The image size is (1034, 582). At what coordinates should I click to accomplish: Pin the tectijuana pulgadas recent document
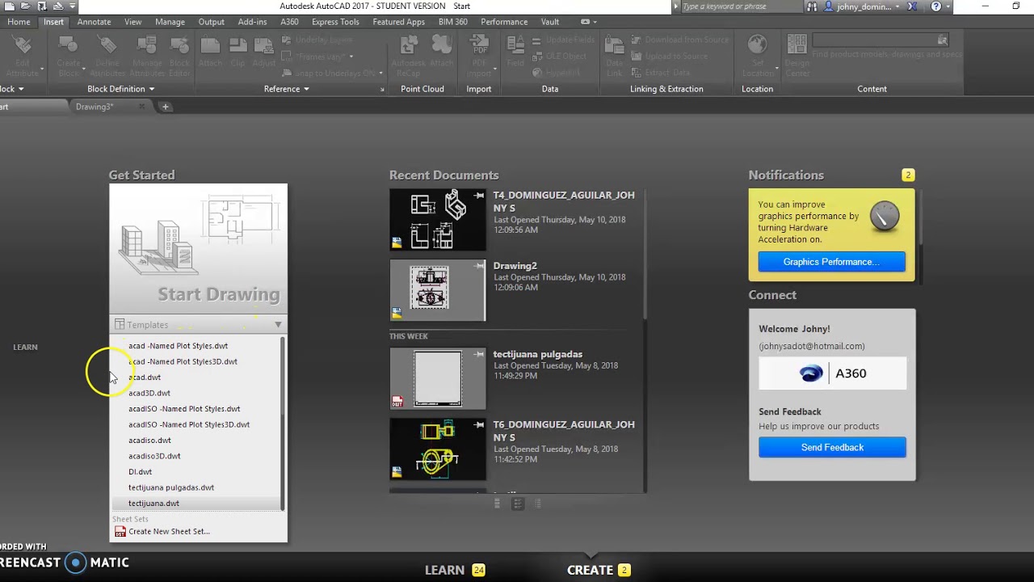click(479, 354)
